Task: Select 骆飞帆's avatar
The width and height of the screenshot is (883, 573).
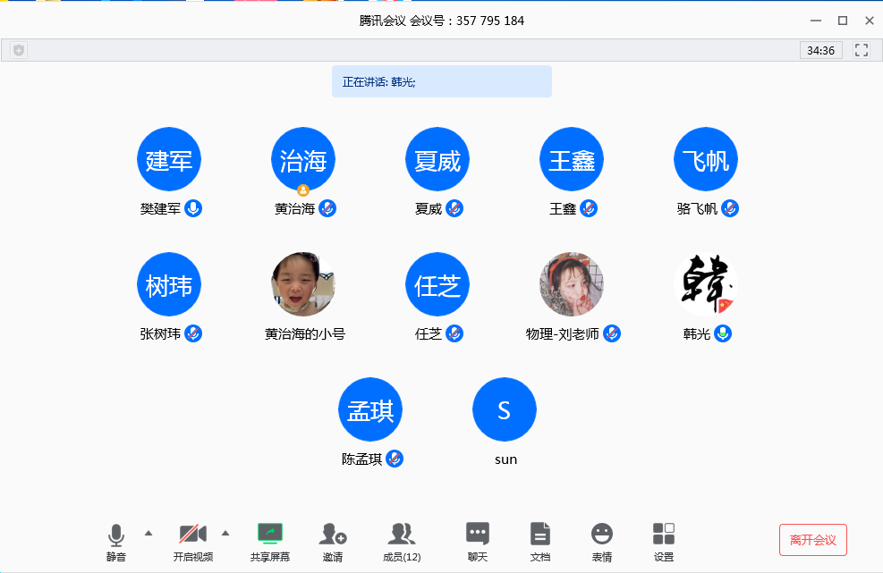Action: point(706,159)
